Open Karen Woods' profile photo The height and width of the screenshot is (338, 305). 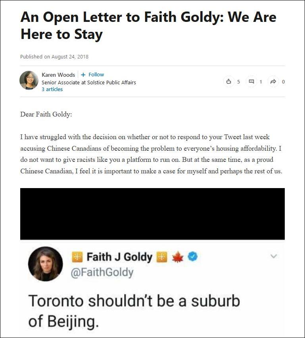(x=29, y=80)
